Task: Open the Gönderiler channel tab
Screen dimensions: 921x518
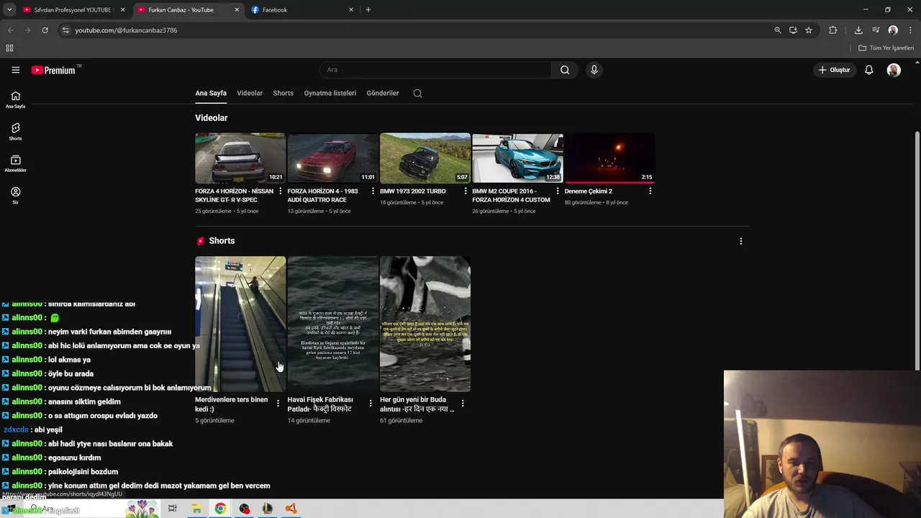Action: (383, 93)
